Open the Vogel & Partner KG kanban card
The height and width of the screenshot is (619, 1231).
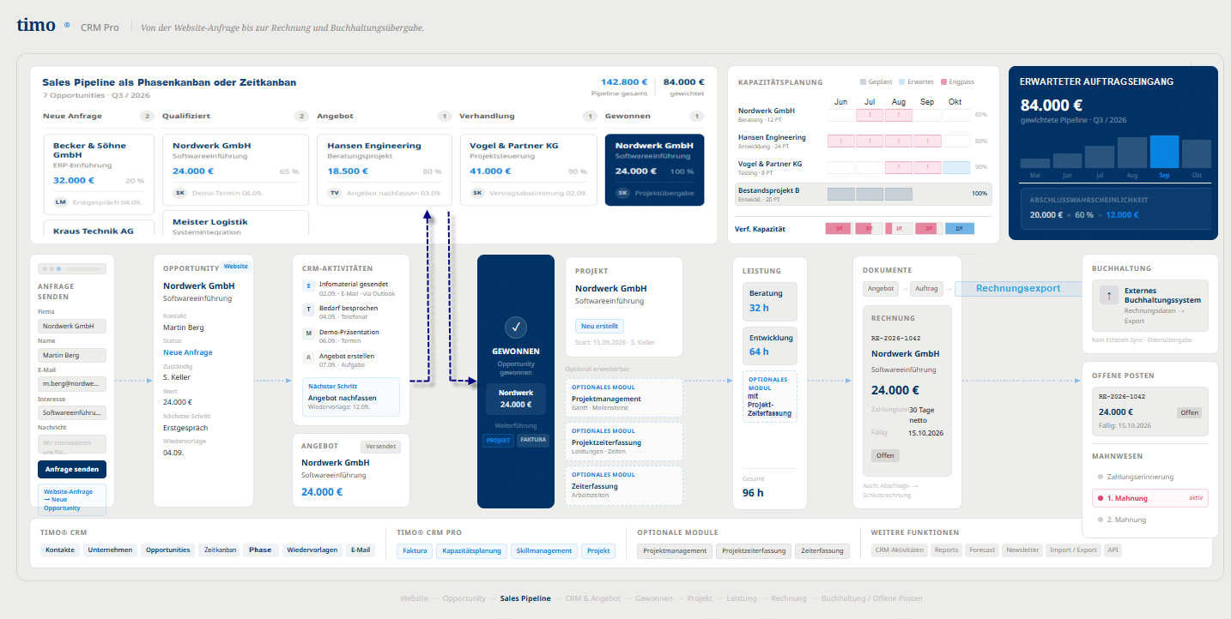coord(528,169)
